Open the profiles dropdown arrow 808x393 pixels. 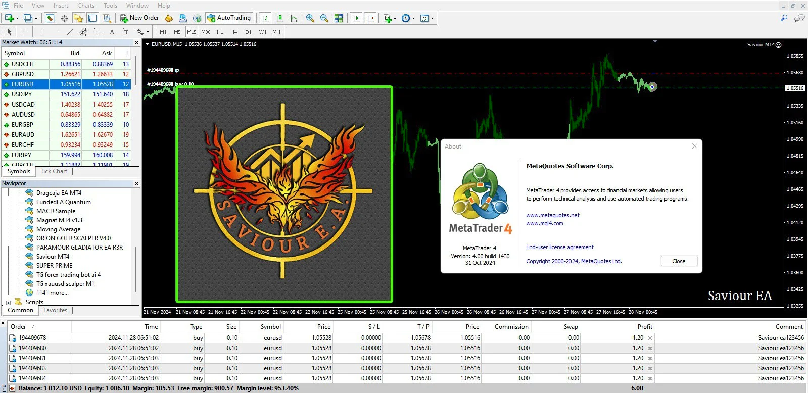tap(36, 18)
